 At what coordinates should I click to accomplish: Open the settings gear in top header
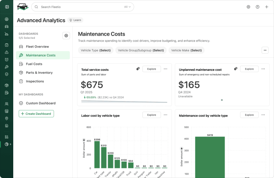coord(248,7)
